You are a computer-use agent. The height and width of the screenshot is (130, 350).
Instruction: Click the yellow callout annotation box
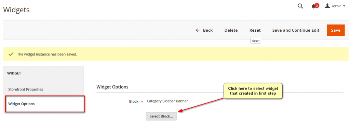pos(253,91)
